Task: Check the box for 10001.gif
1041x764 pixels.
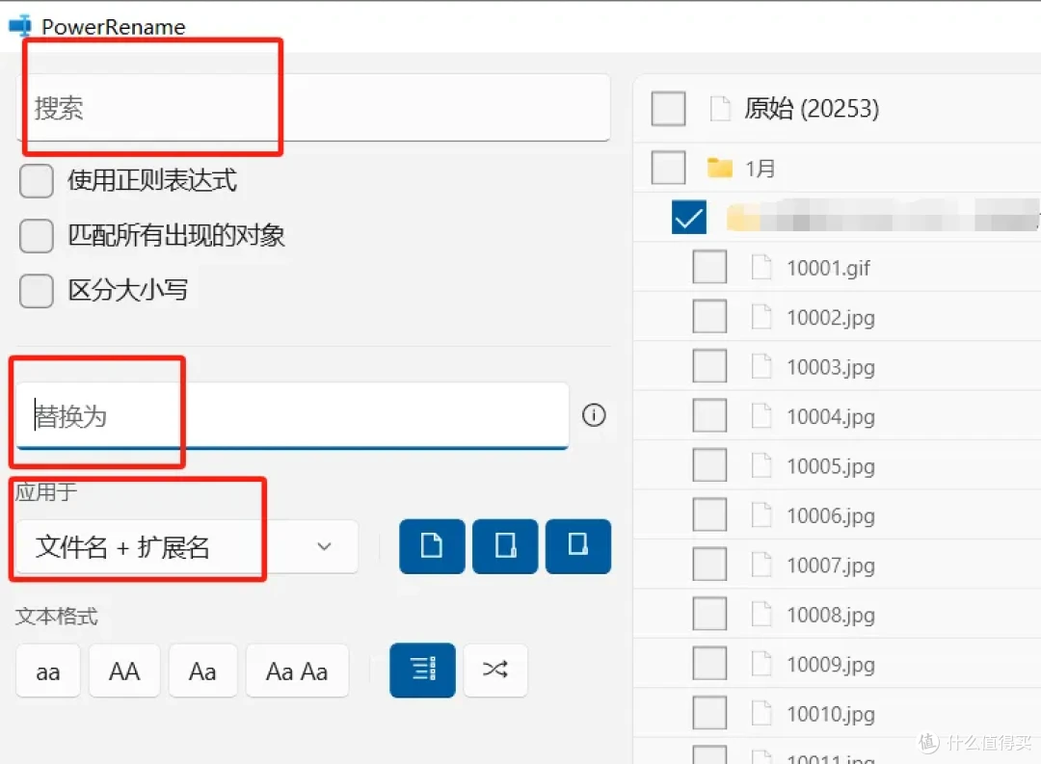Action: (x=709, y=267)
